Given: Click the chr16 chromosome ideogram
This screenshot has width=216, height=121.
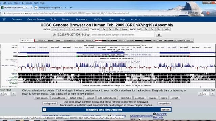Looking at the screenshot, I should point(107,40).
